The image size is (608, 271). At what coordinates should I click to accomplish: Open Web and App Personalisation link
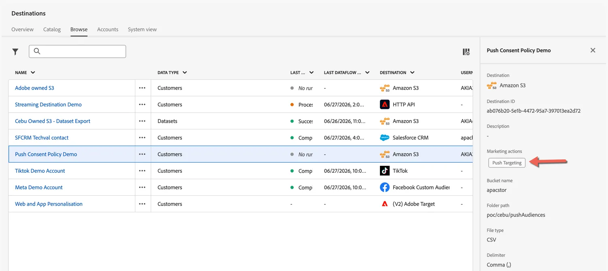(x=49, y=204)
